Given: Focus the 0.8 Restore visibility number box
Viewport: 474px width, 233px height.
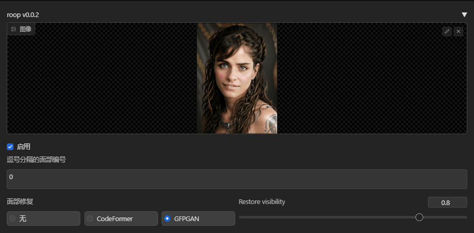Looking at the screenshot, I should pyautogui.click(x=448, y=202).
